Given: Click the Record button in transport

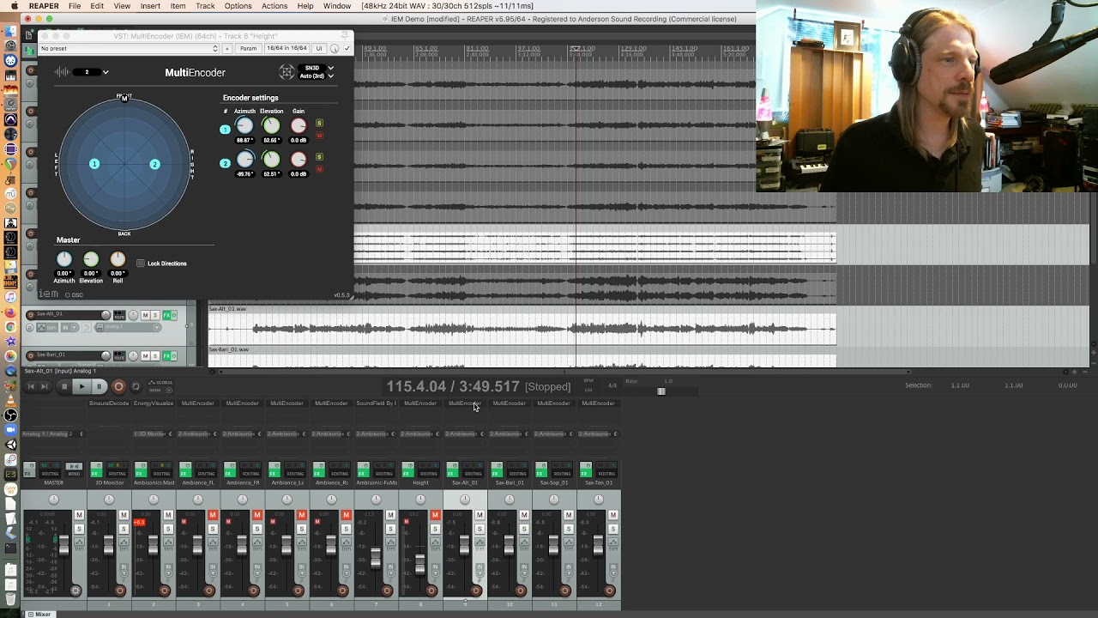Looking at the screenshot, I should pyautogui.click(x=118, y=386).
